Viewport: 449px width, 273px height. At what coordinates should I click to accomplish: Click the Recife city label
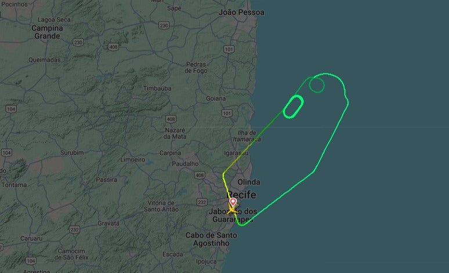(x=241, y=195)
